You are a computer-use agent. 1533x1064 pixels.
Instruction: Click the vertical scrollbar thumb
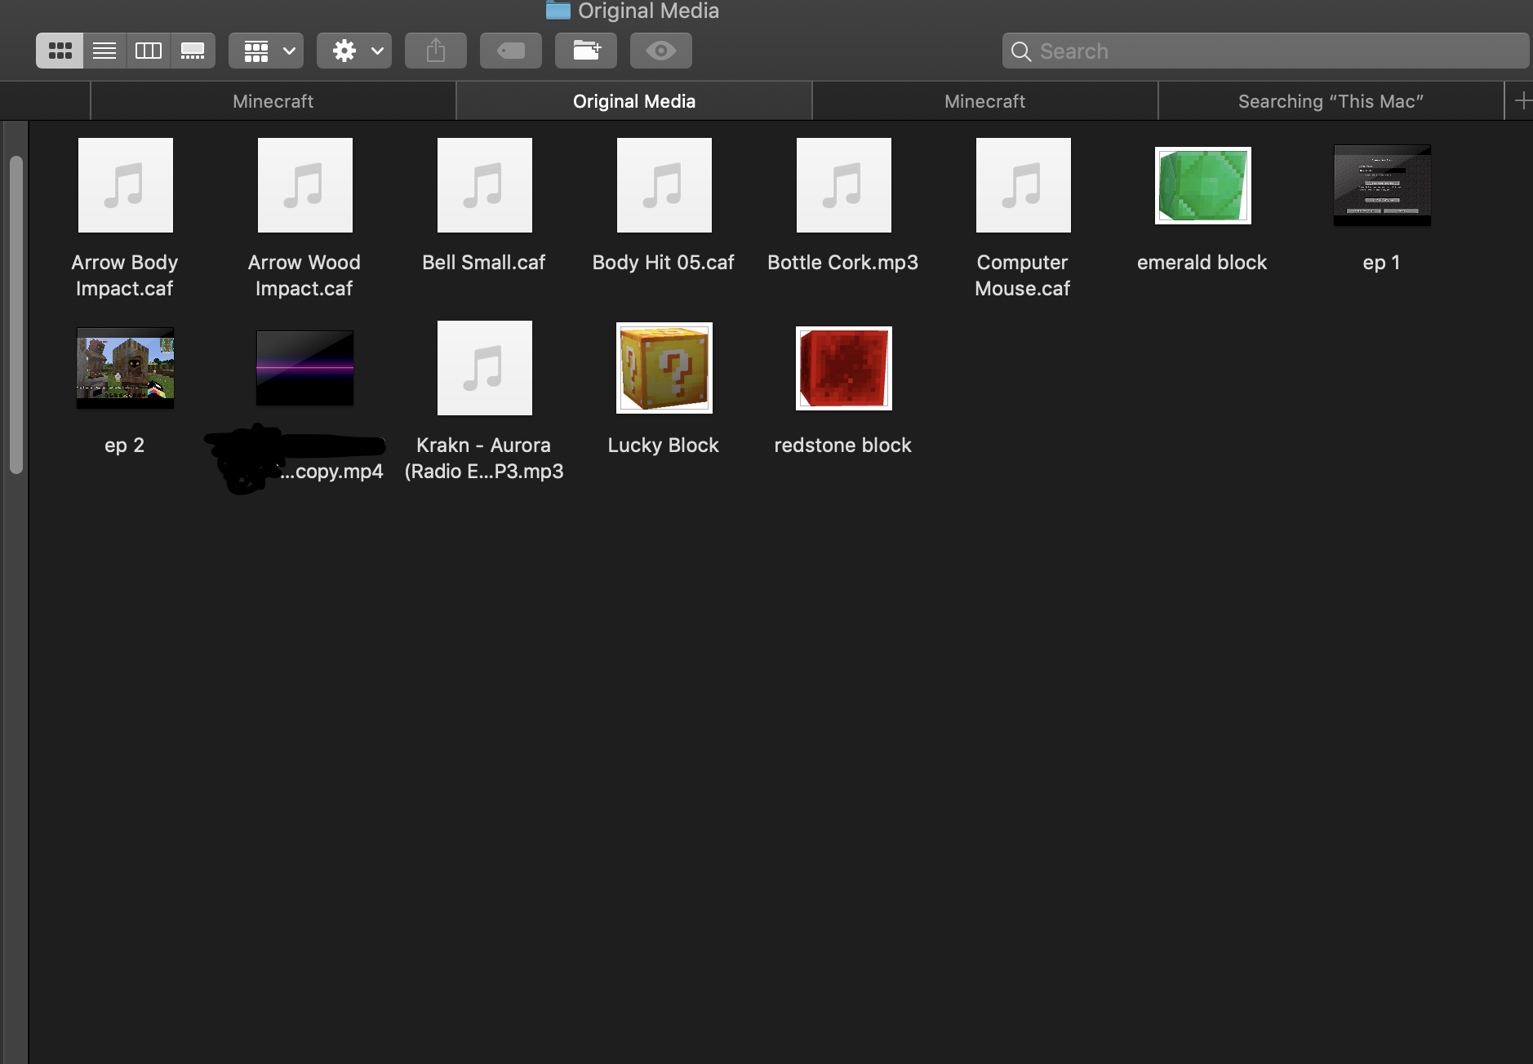(16, 315)
